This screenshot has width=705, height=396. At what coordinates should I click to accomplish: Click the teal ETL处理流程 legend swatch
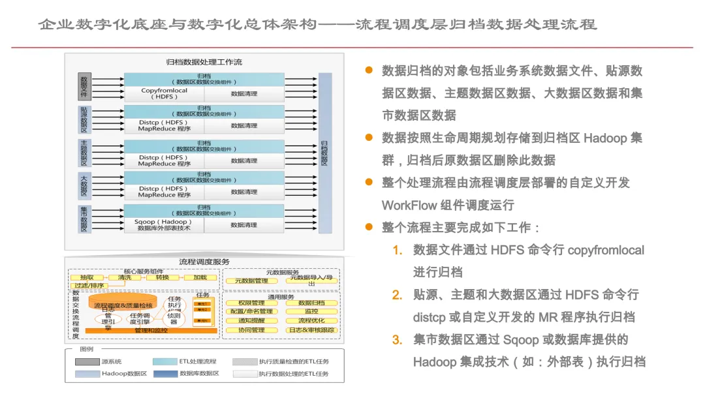tap(164, 361)
